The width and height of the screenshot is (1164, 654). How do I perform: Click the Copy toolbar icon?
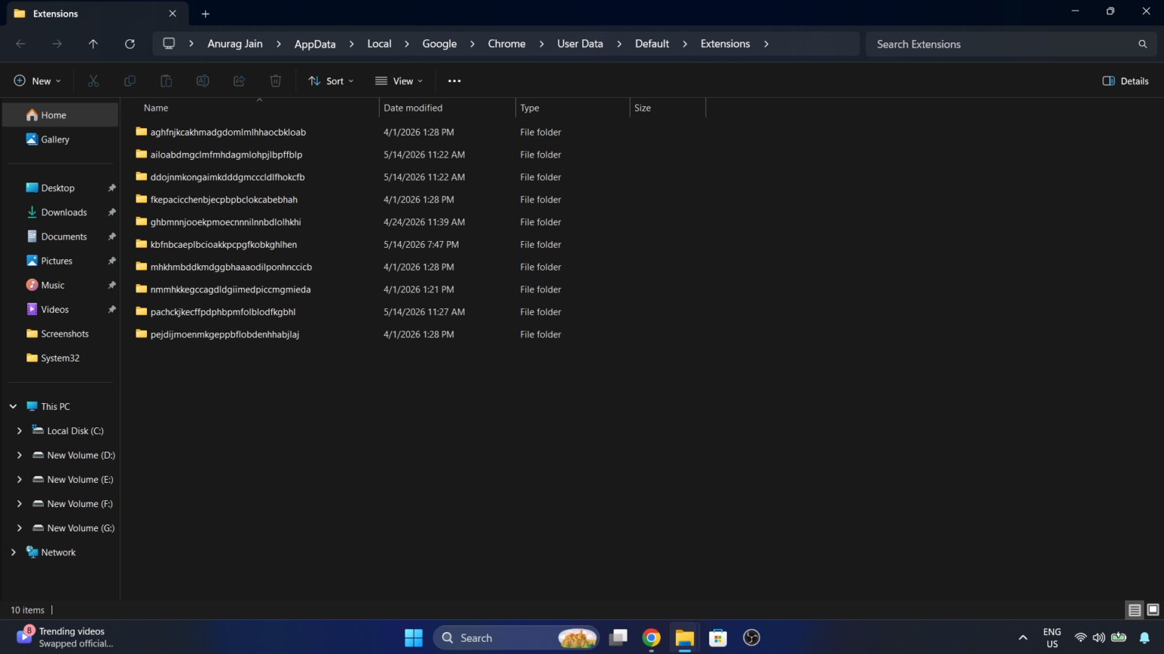[x=130, y=81]
